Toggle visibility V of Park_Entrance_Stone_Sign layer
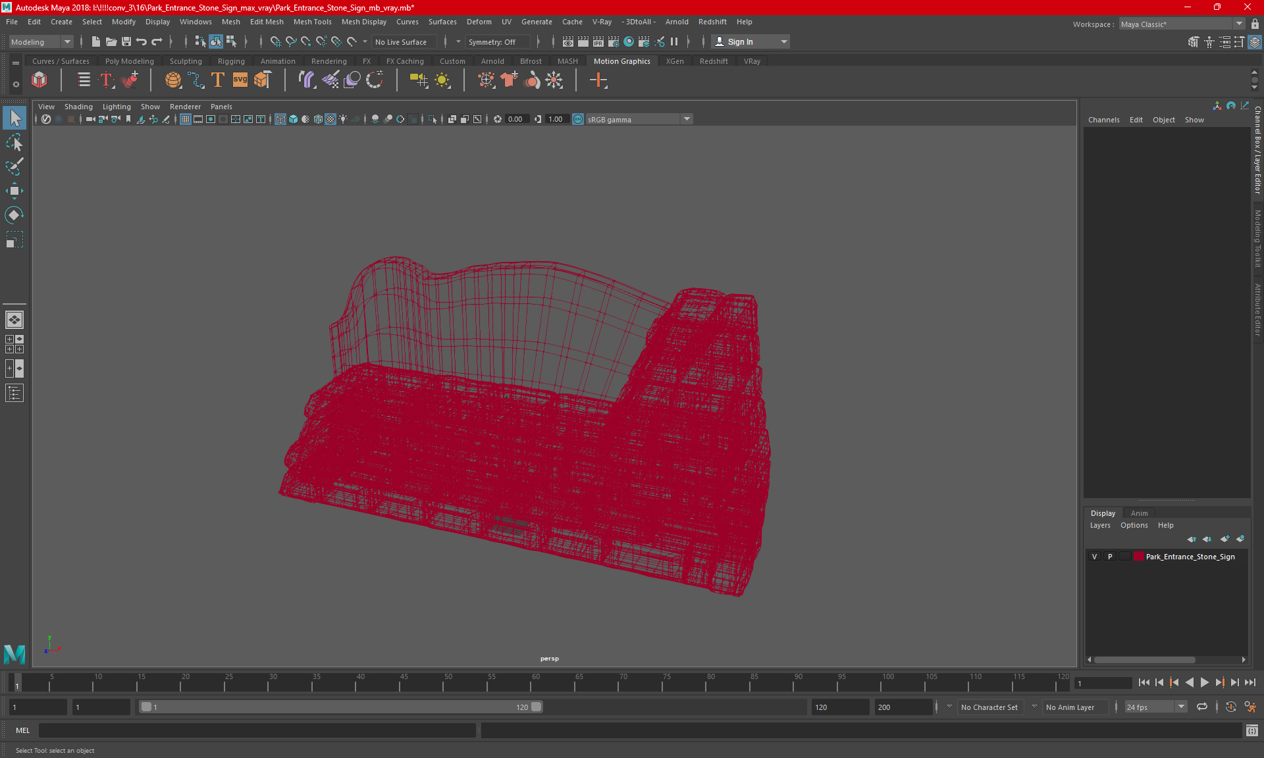 click(1094, 557)
